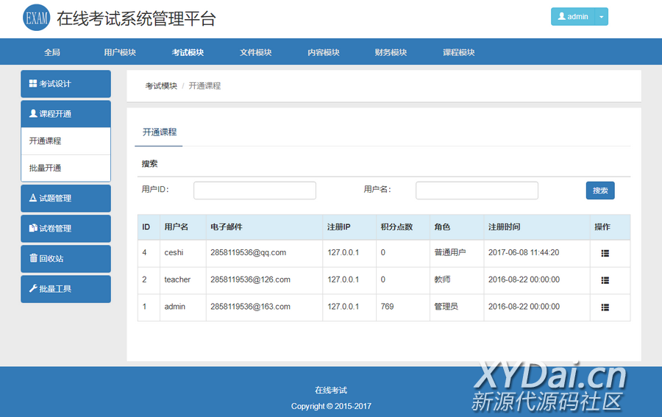Focus the 用户ID input field
This screenshot has height=417, width=662.
tap(255, 190)
